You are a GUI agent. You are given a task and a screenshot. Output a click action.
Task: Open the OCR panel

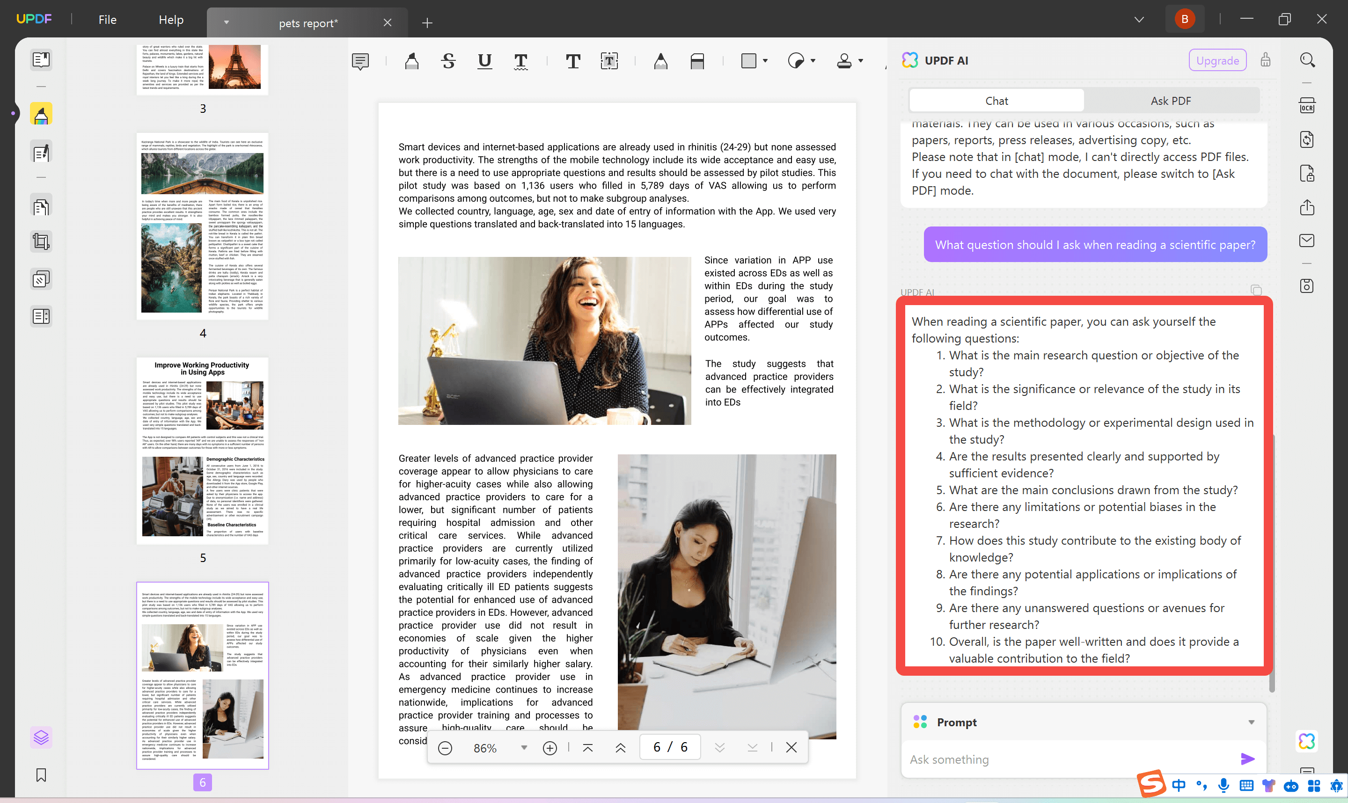point(1307,105)
